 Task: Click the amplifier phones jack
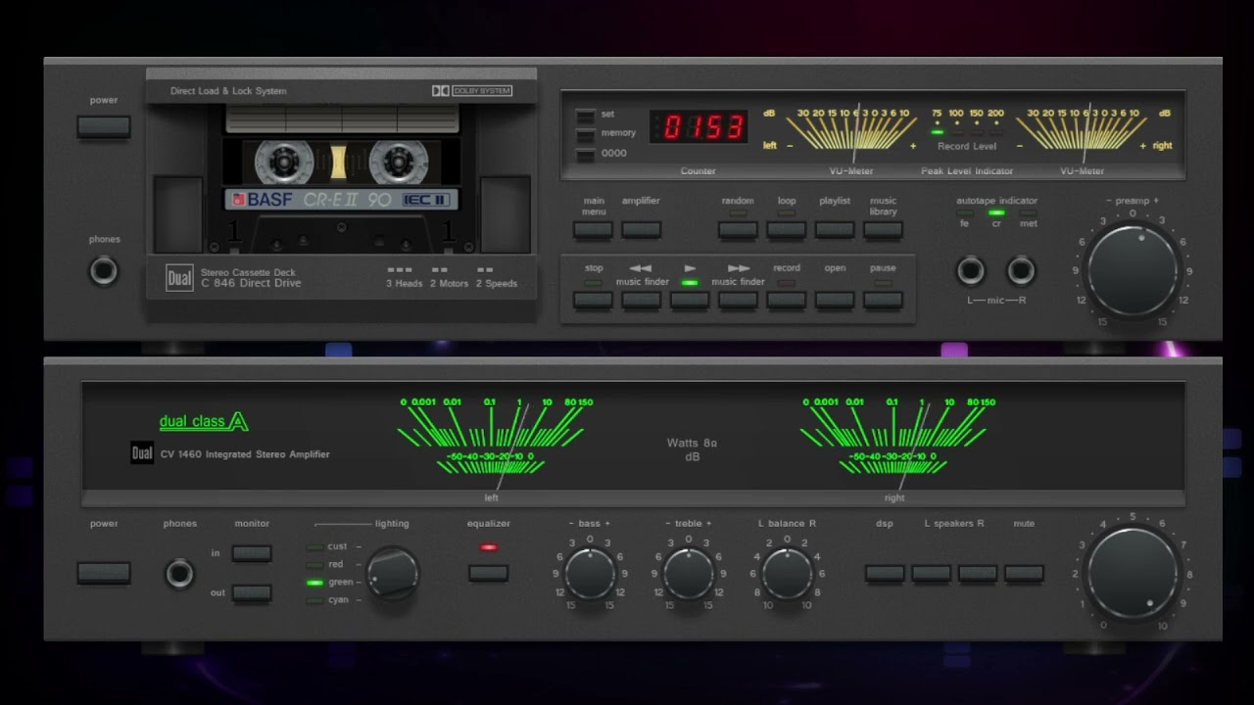(179, 573)
